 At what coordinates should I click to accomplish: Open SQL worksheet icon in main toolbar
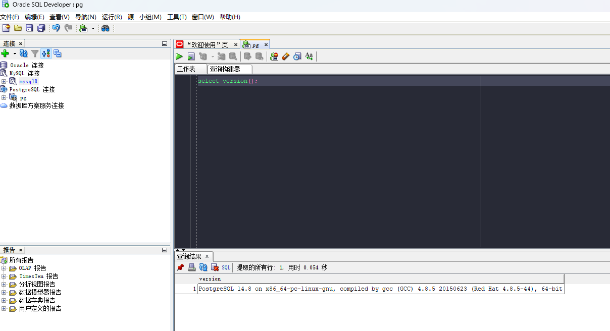(84, 28)
